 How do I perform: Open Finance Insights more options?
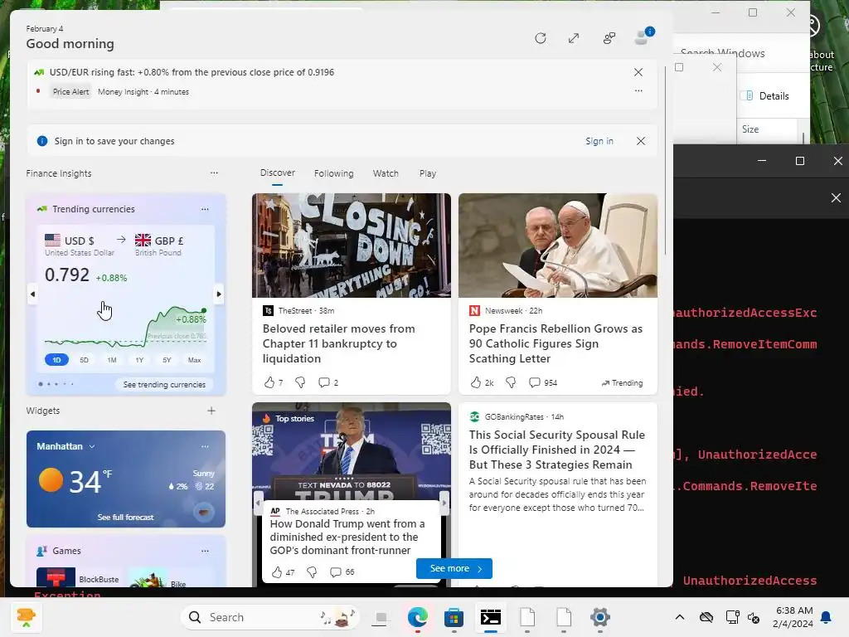tap(214, 173)
